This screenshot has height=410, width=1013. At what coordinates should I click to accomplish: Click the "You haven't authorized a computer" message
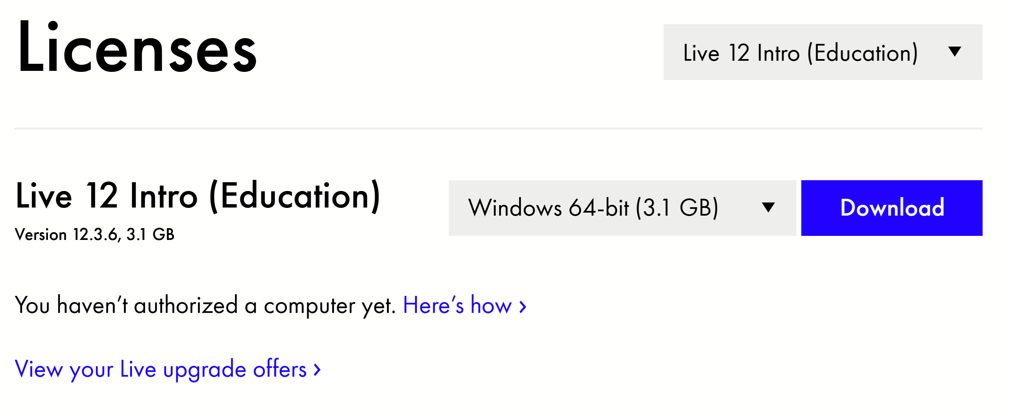point(205,305)
